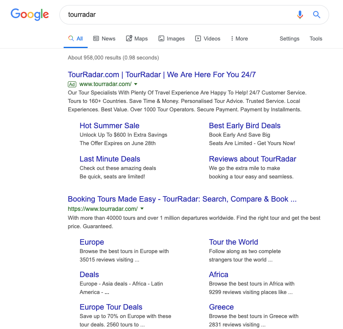Click text 'Browse the best tours in Europe with'

124,251
